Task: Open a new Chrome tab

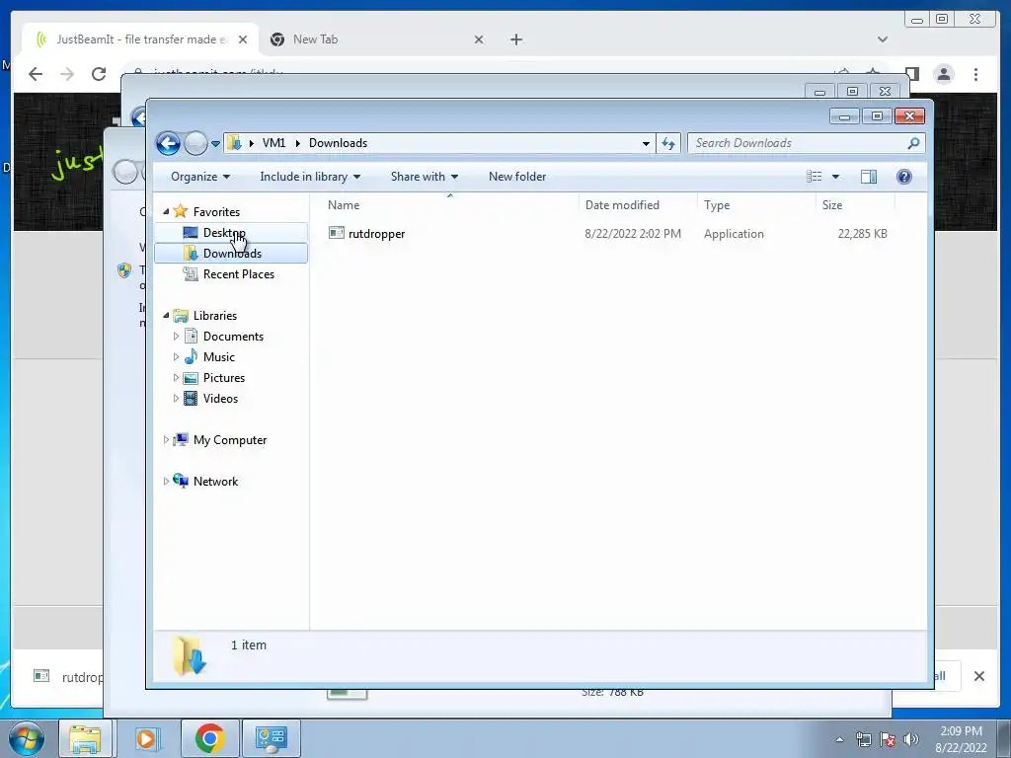Action: (x=515, y=39)
